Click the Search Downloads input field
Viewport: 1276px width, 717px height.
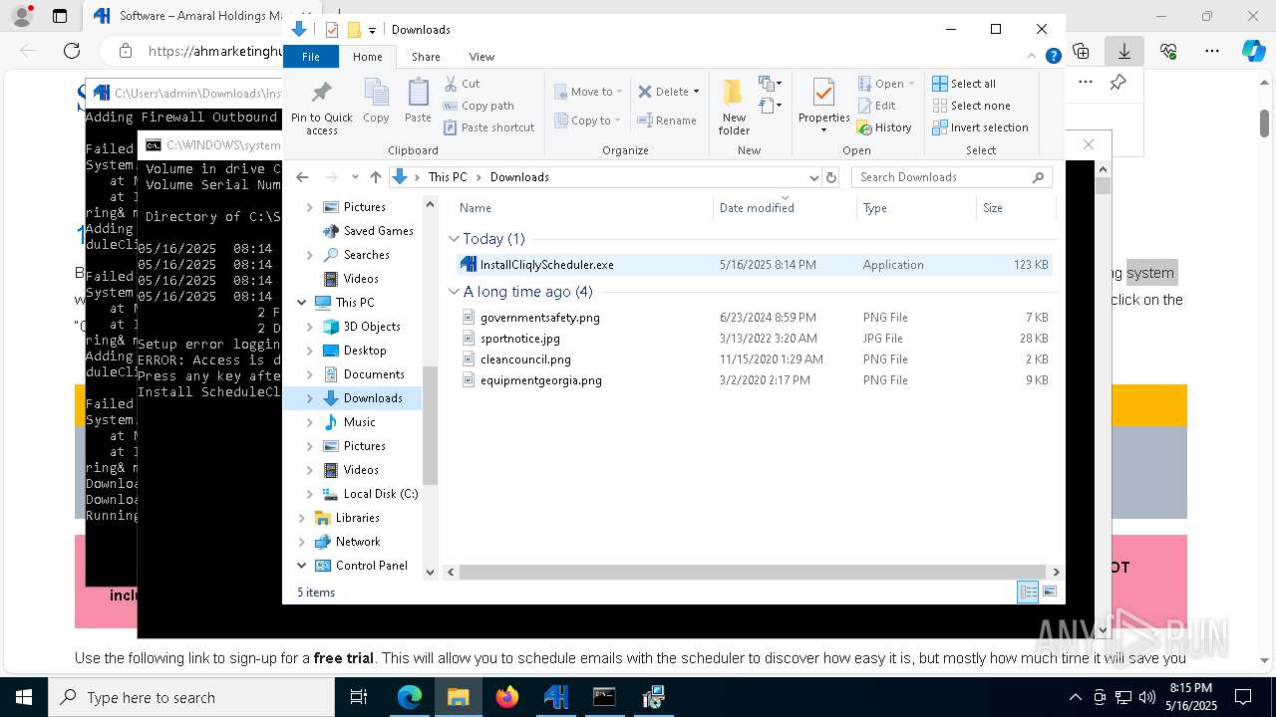pyautogui.click(x=952, y=177)
